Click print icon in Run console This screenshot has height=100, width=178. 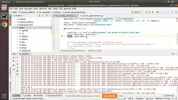click(17, 71)
